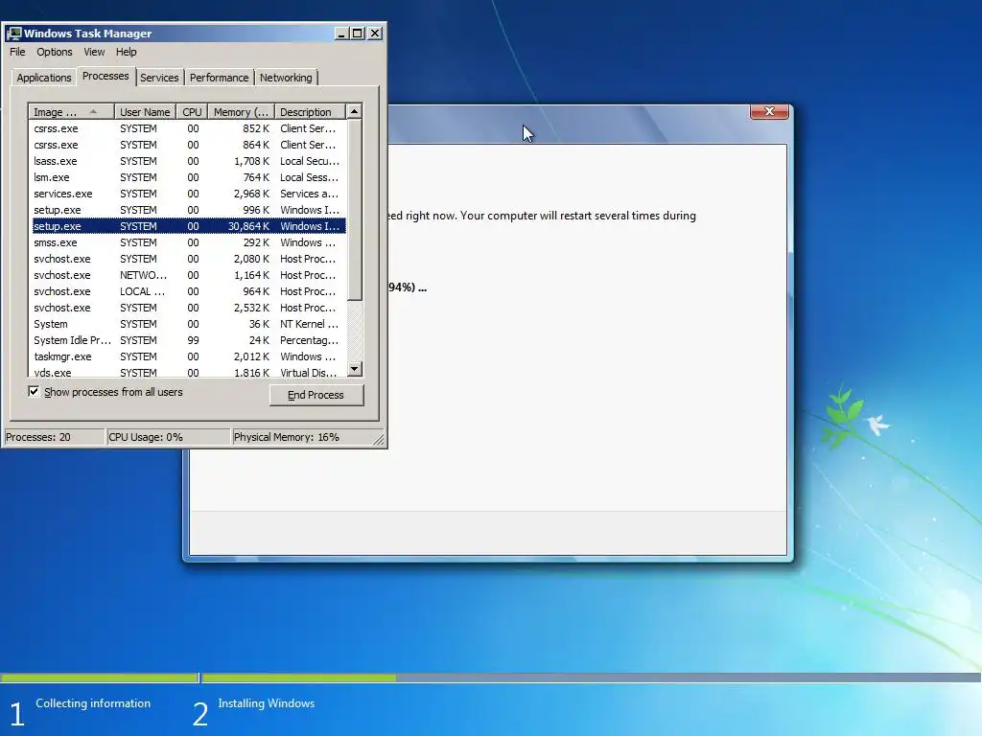The width and height of the screenshot is (982, 736).
Task: Select the lsm.exe process row
Action: [x=187, y=177]
